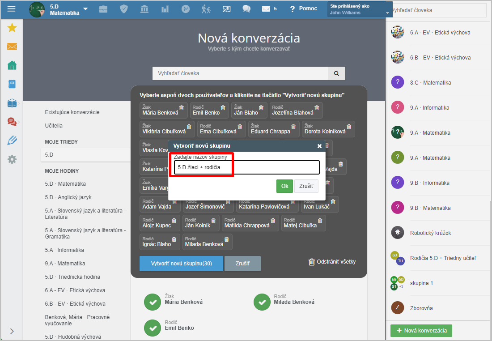Image resolution: width=492 pixels, height=341 pixels.
Task: Open the briefcase icon in top bar
Action: click(103, 9)
